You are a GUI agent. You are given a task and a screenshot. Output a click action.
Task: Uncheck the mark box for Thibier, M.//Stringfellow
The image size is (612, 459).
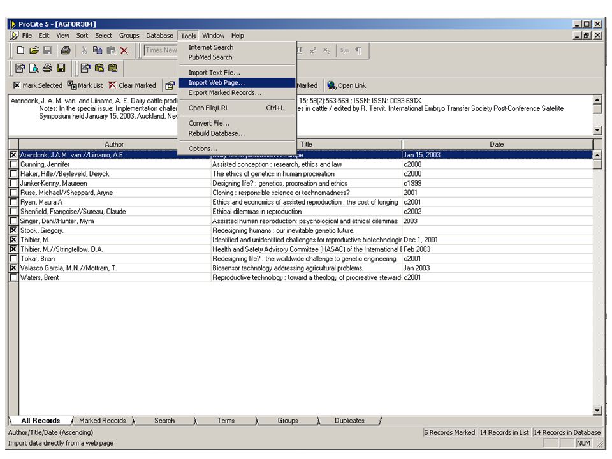click(13, 249)
